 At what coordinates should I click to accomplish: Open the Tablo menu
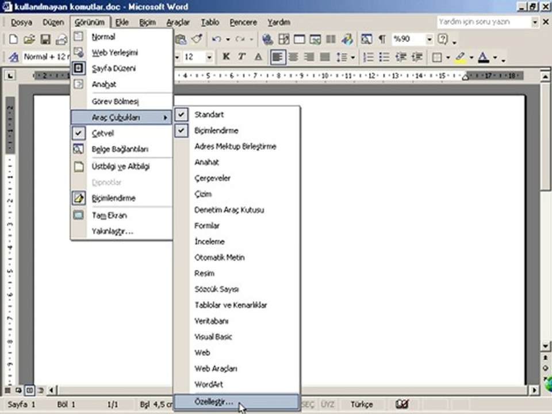click(x=210, y=22)
